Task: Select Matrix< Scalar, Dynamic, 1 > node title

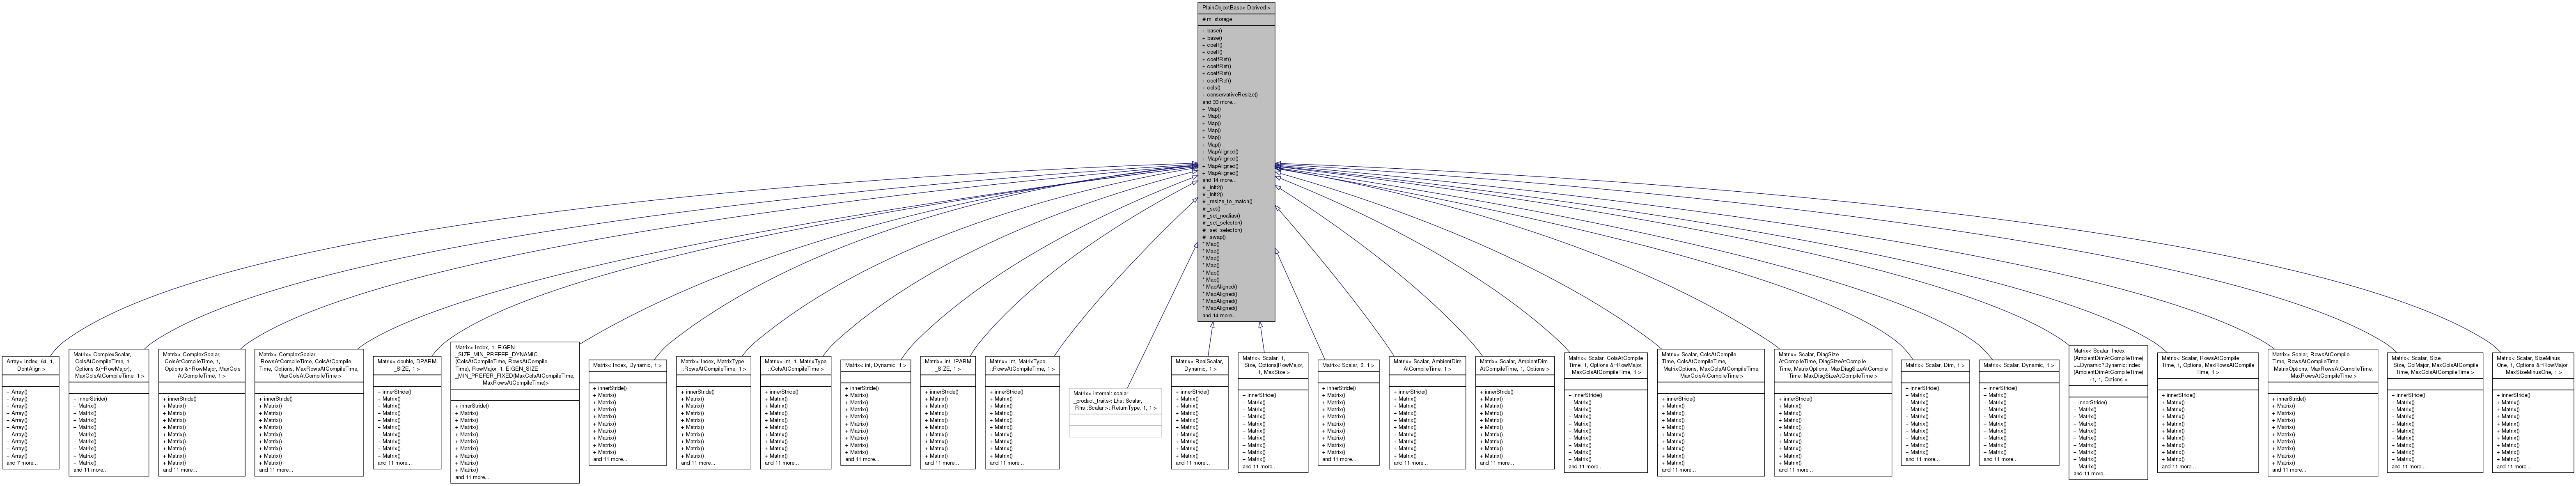Action: 2018,365
